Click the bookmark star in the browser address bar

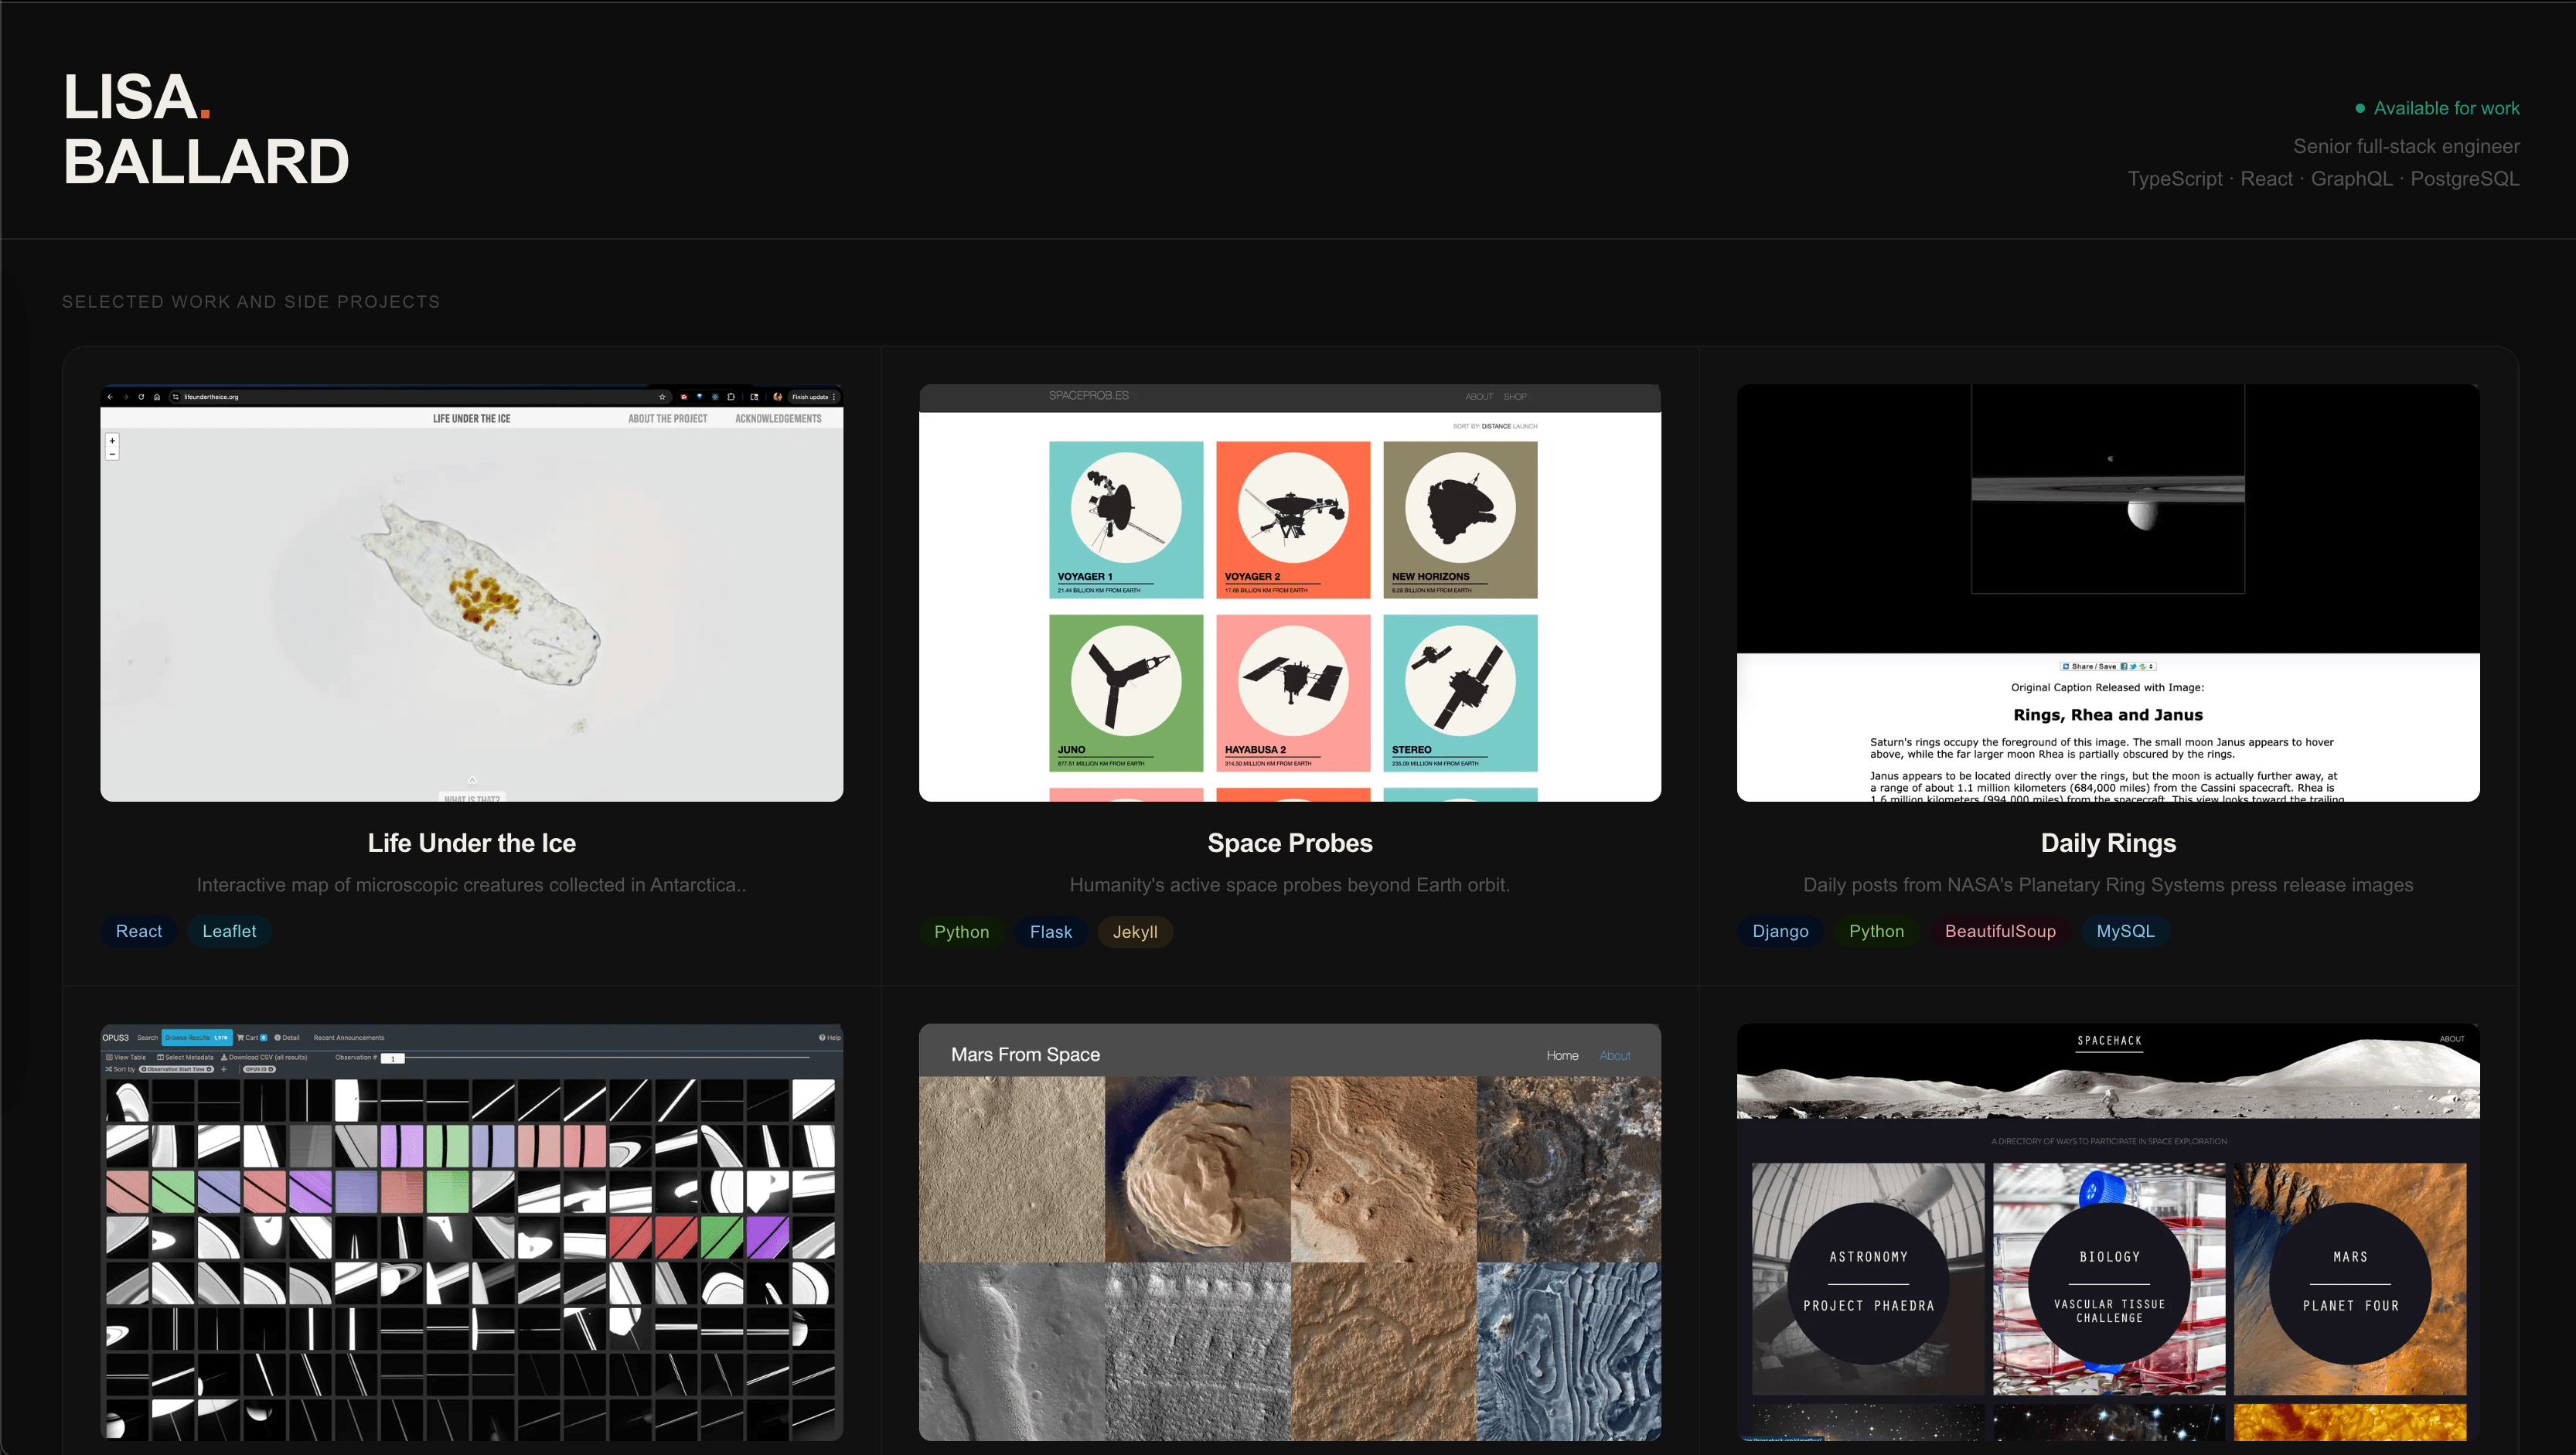point(663,397)
